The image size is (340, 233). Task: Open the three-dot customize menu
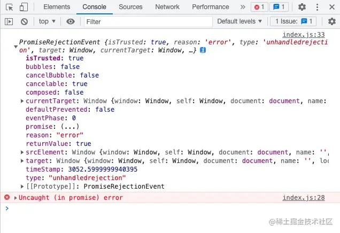317,7
